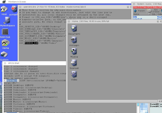Close the AROS-Shell window gadget

[5, 63]
